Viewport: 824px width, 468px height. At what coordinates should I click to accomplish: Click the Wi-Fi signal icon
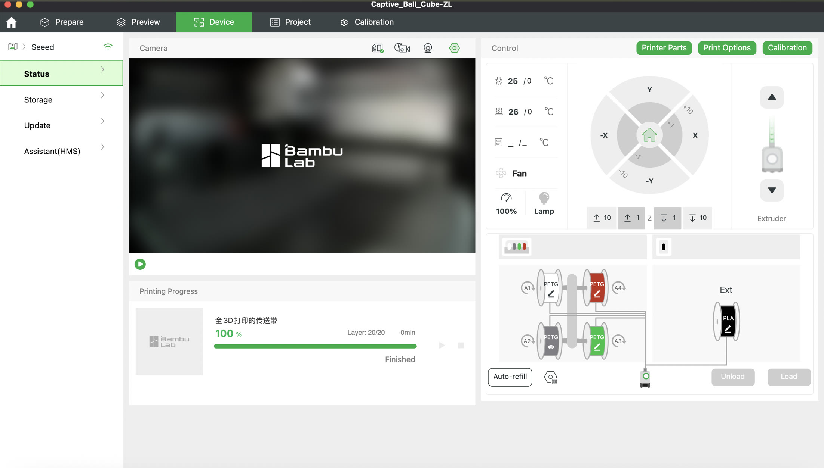tap(108, 47)
